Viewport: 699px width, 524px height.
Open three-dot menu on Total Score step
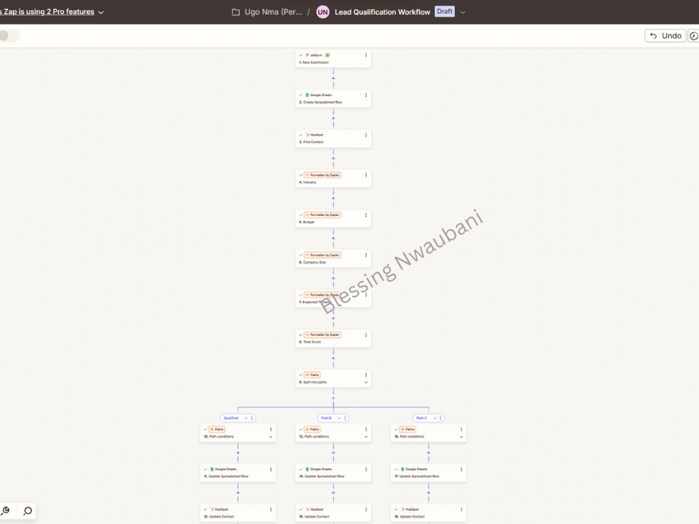click(x=366, y=335)
